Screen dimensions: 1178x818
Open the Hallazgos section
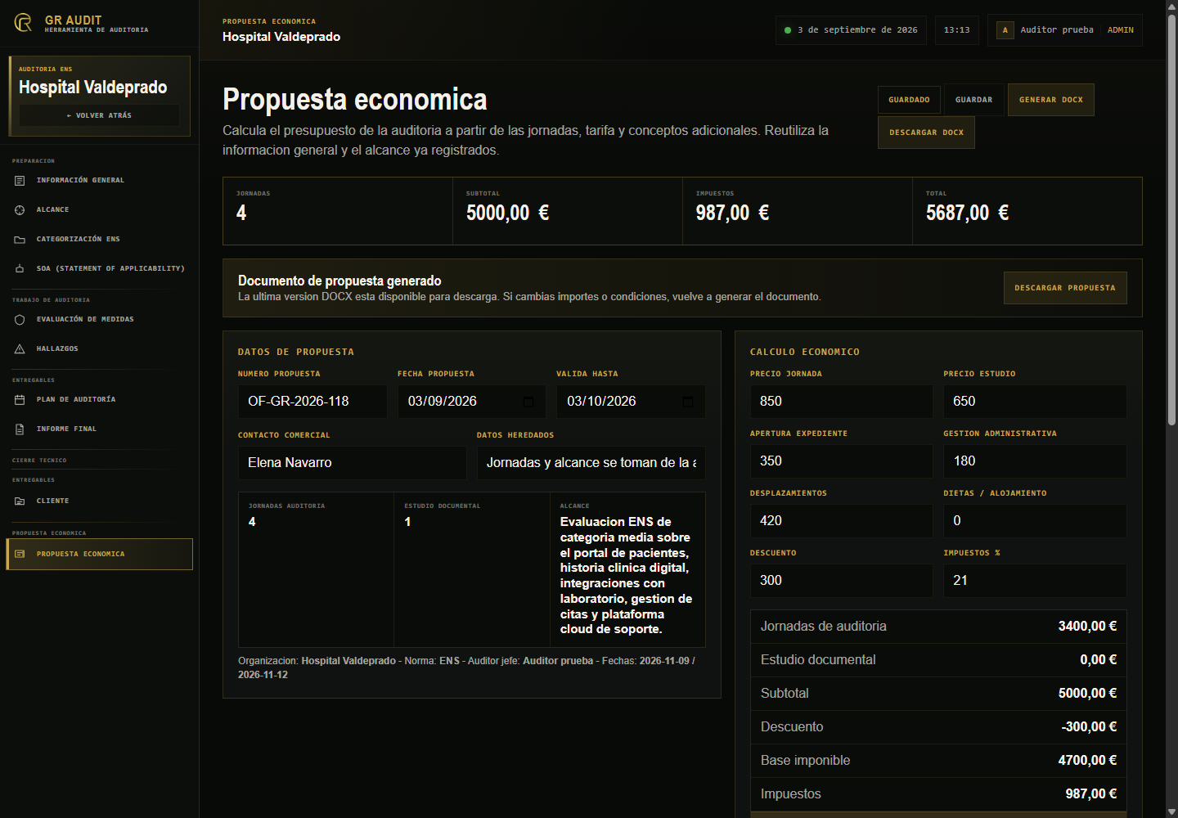pyautogui.click(x=99, y=348)
